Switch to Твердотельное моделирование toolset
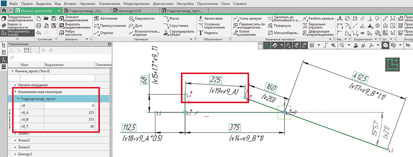 coord(17,19)
